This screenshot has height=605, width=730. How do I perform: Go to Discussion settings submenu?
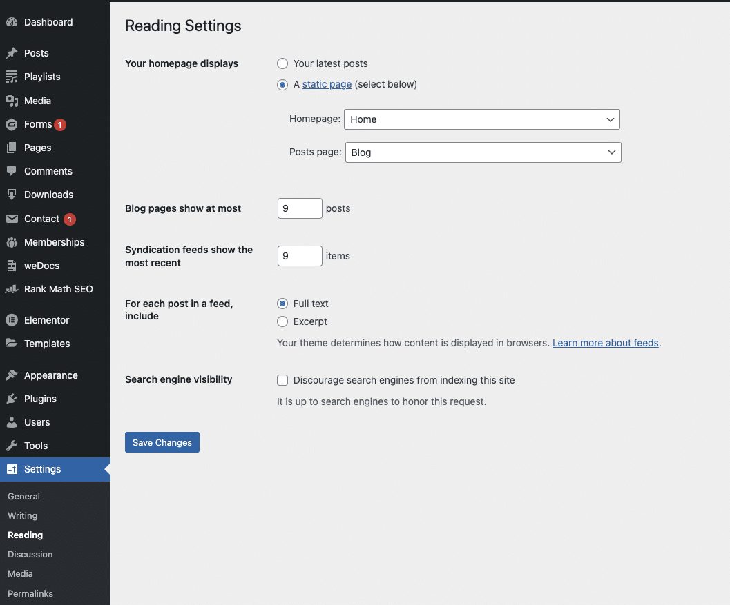(x=30, y=555)
